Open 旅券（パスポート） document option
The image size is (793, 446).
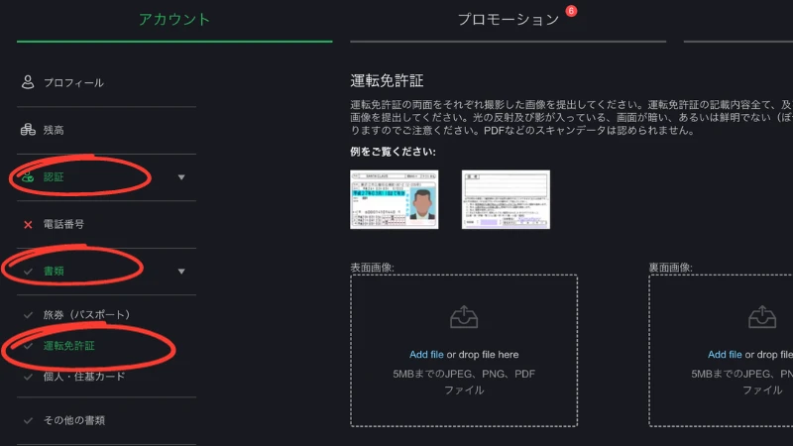86,314
